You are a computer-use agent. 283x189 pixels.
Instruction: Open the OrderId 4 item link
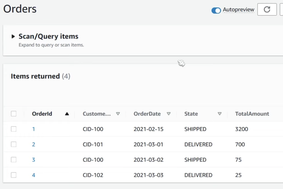pyautogui.click(x=33, y=175)
